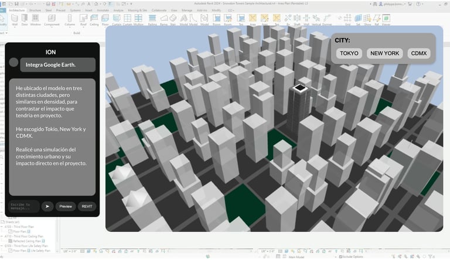Click the Preview button in ION panel
Viewport: 450px width, 260px height.
[x=66, y=206]
